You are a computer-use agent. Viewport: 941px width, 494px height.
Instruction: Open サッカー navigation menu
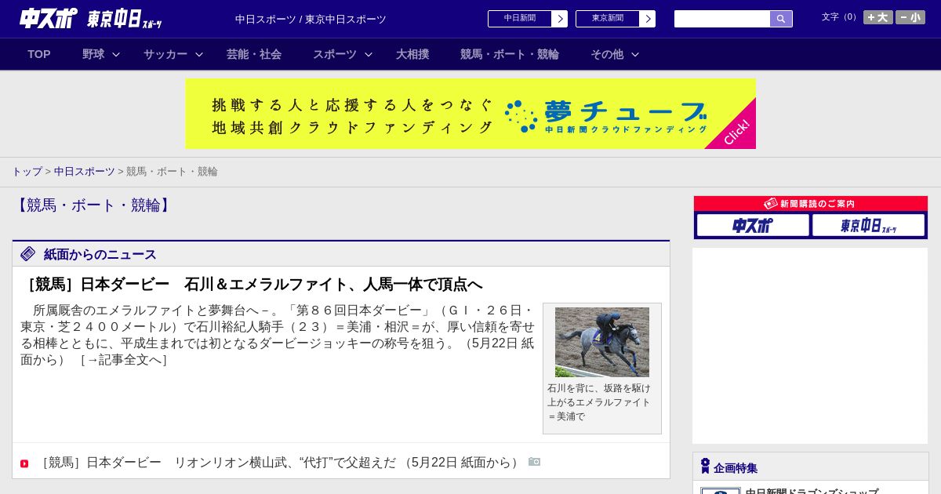(x=165, y=54)
